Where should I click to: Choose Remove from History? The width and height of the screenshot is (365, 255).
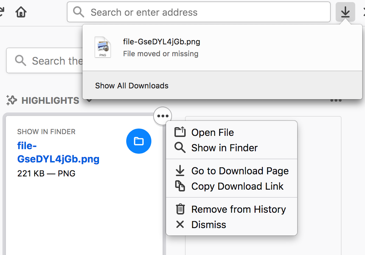tap(231, 209)
